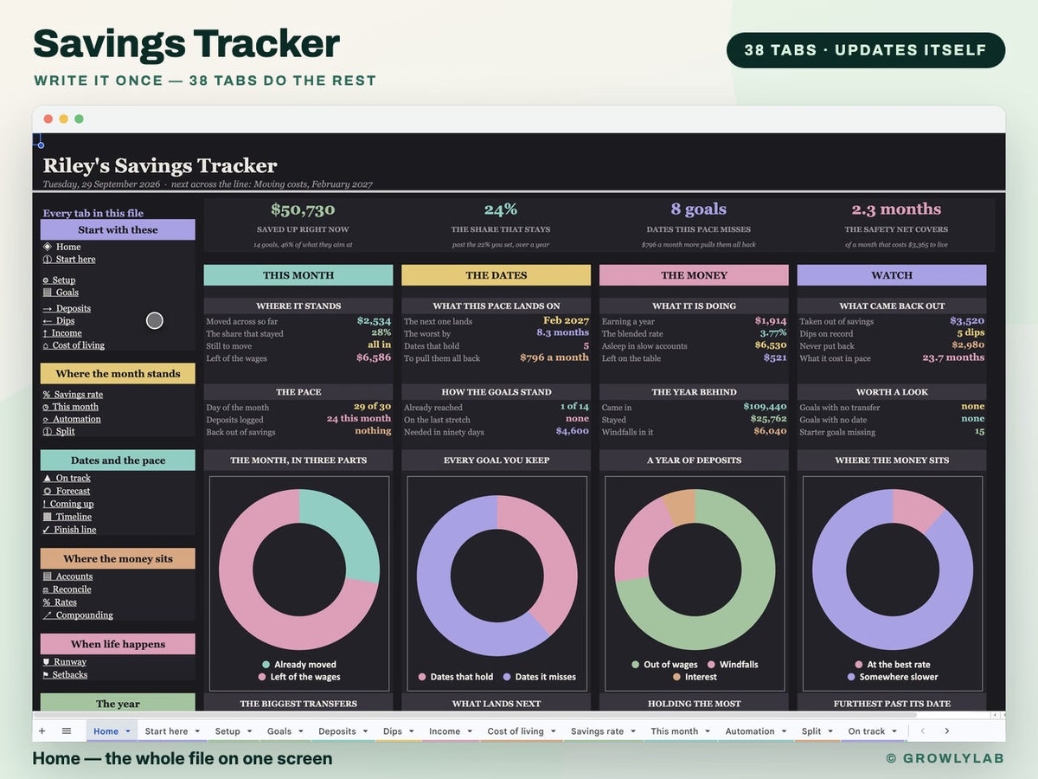Screen dimensions: 1038x779
Task: Open the Accounts sidebar link
Action: click(67, 576)
